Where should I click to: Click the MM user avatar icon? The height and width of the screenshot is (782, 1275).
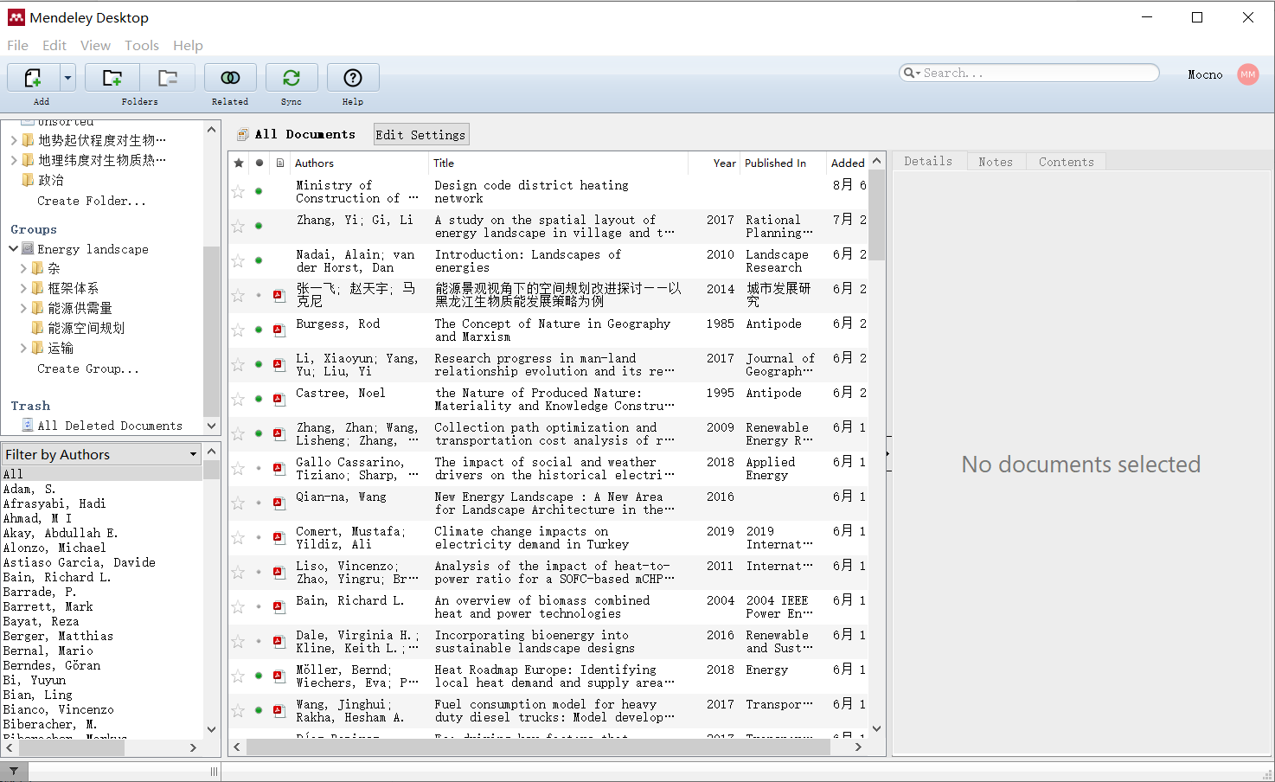tap(1247, 74)
